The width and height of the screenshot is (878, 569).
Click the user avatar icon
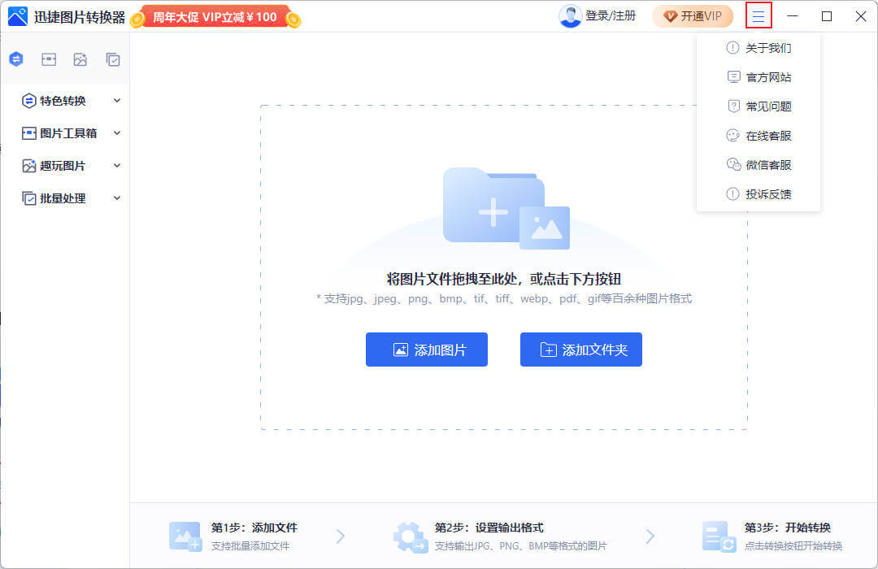click(570, 16)
